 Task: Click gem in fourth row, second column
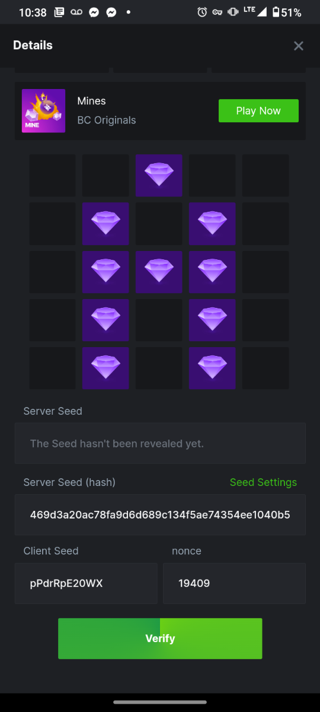pyautogui.click(x=105, y=320)
